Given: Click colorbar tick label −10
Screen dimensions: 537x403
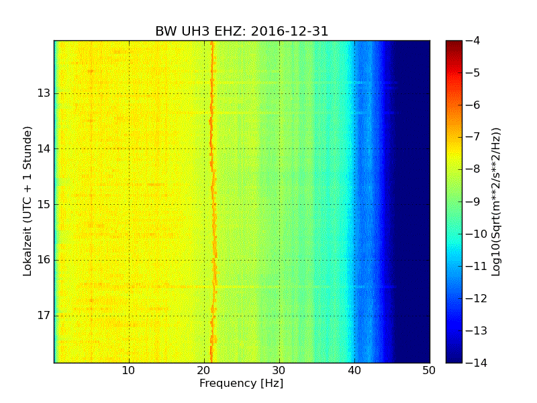Looking at the screenshot, I should click(x=477, y=234).
